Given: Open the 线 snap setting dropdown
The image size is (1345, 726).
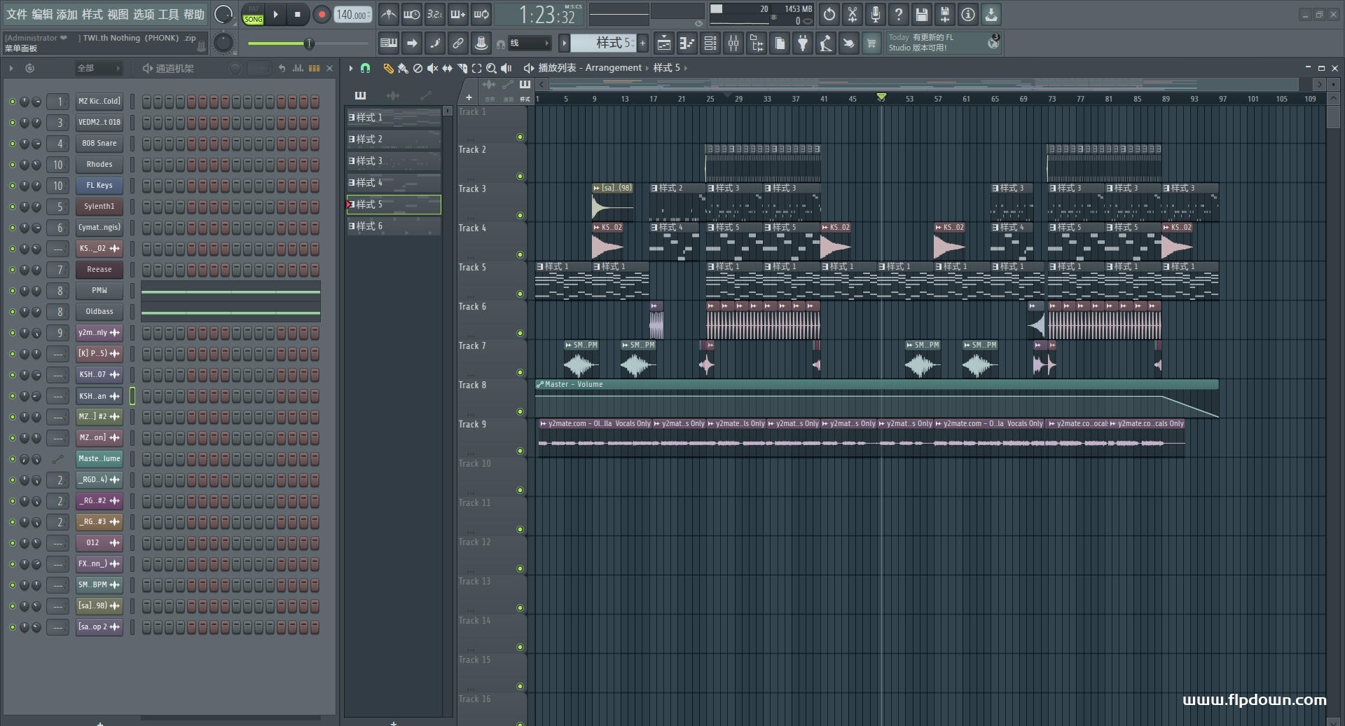Looking at the screenshot, I should pyautogui.click(x=529, y=43).
